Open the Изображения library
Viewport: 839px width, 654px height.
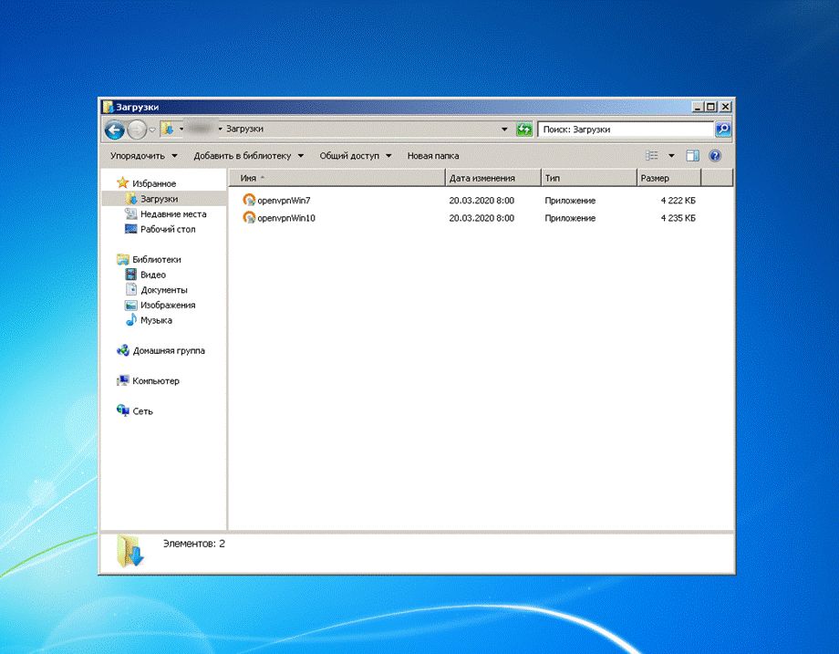pyautogui.click(x=168, y=305)
